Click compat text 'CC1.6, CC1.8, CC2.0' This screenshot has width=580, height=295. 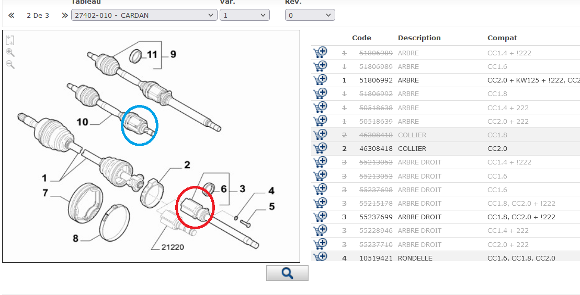point(521,258)
